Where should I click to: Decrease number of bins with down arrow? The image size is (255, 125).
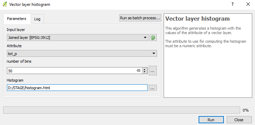pos(145,72)
